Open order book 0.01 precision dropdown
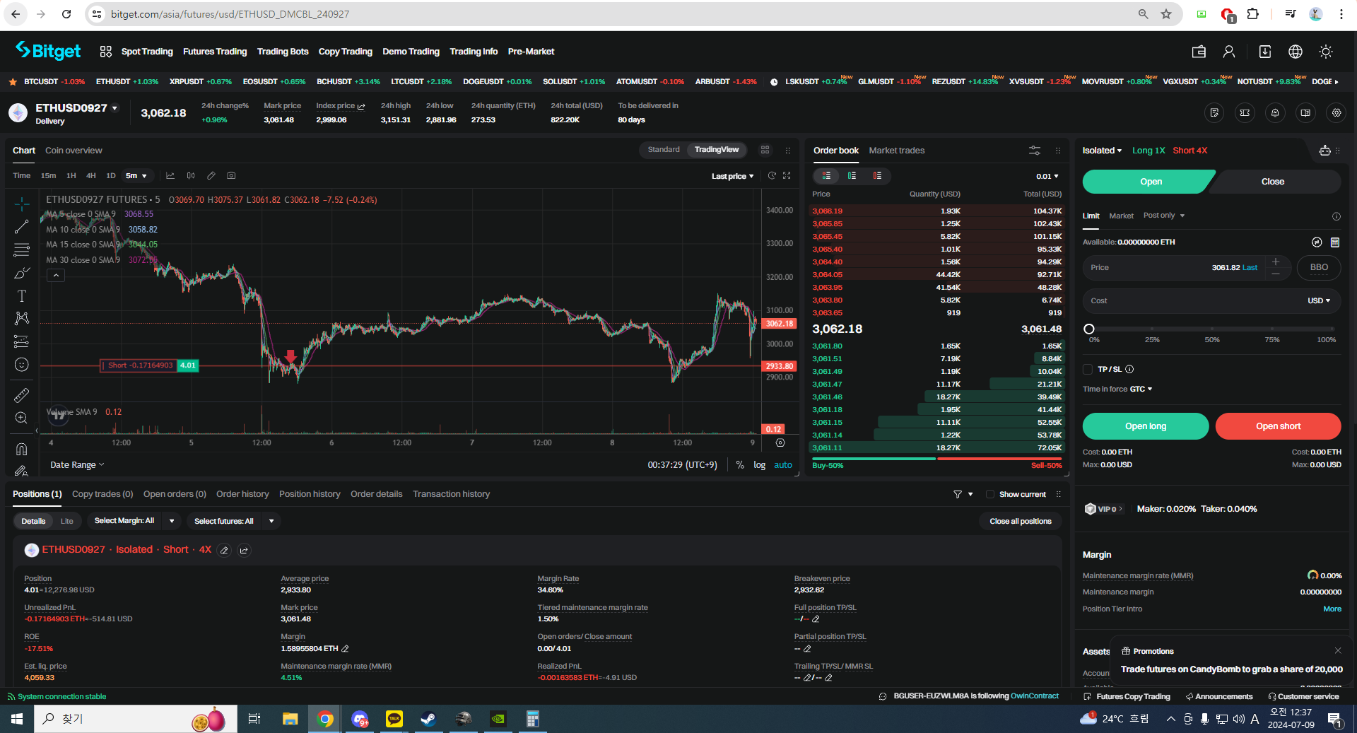 (x=1047, y=176)
